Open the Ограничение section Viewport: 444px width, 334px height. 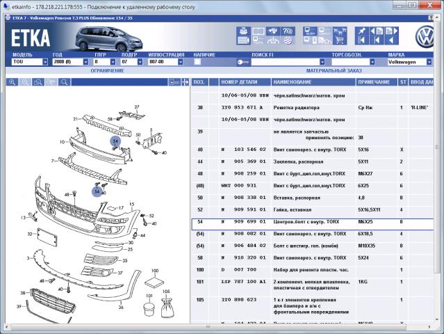click(107, 70)
